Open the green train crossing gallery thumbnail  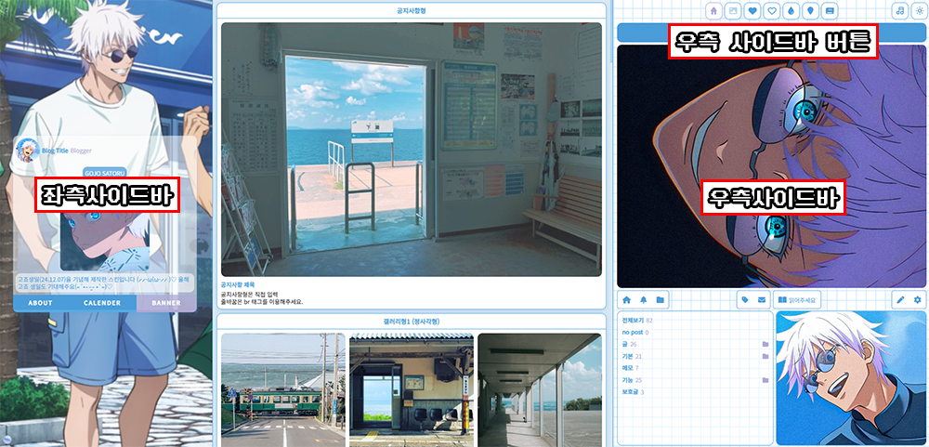(283, 389)
